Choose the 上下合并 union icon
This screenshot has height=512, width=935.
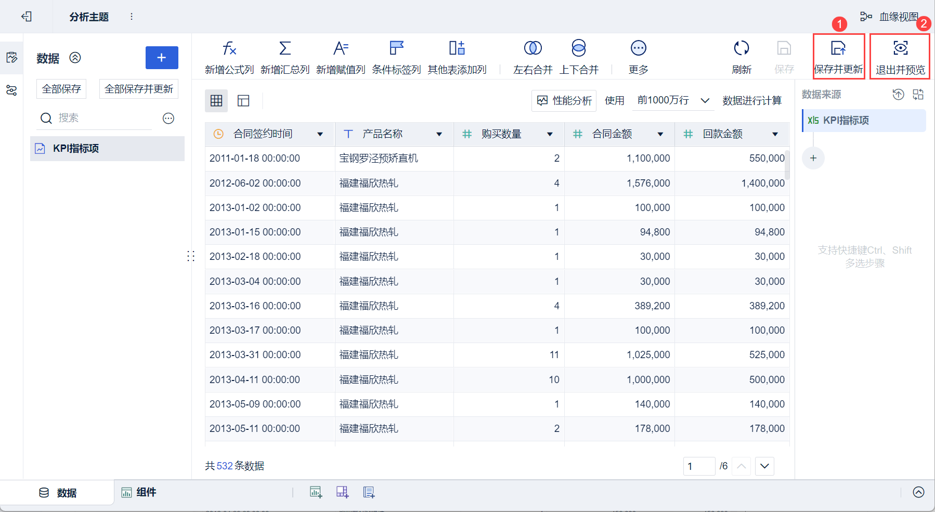(x=578, y=49)
